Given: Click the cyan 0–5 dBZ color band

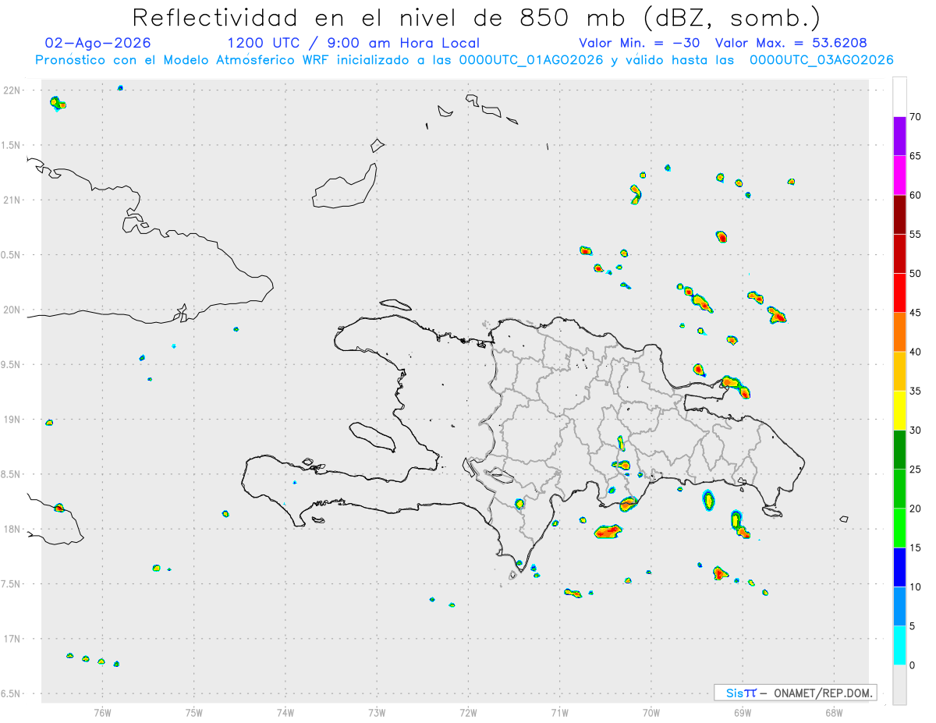Looking at the screenshot, I should [899, 646].
